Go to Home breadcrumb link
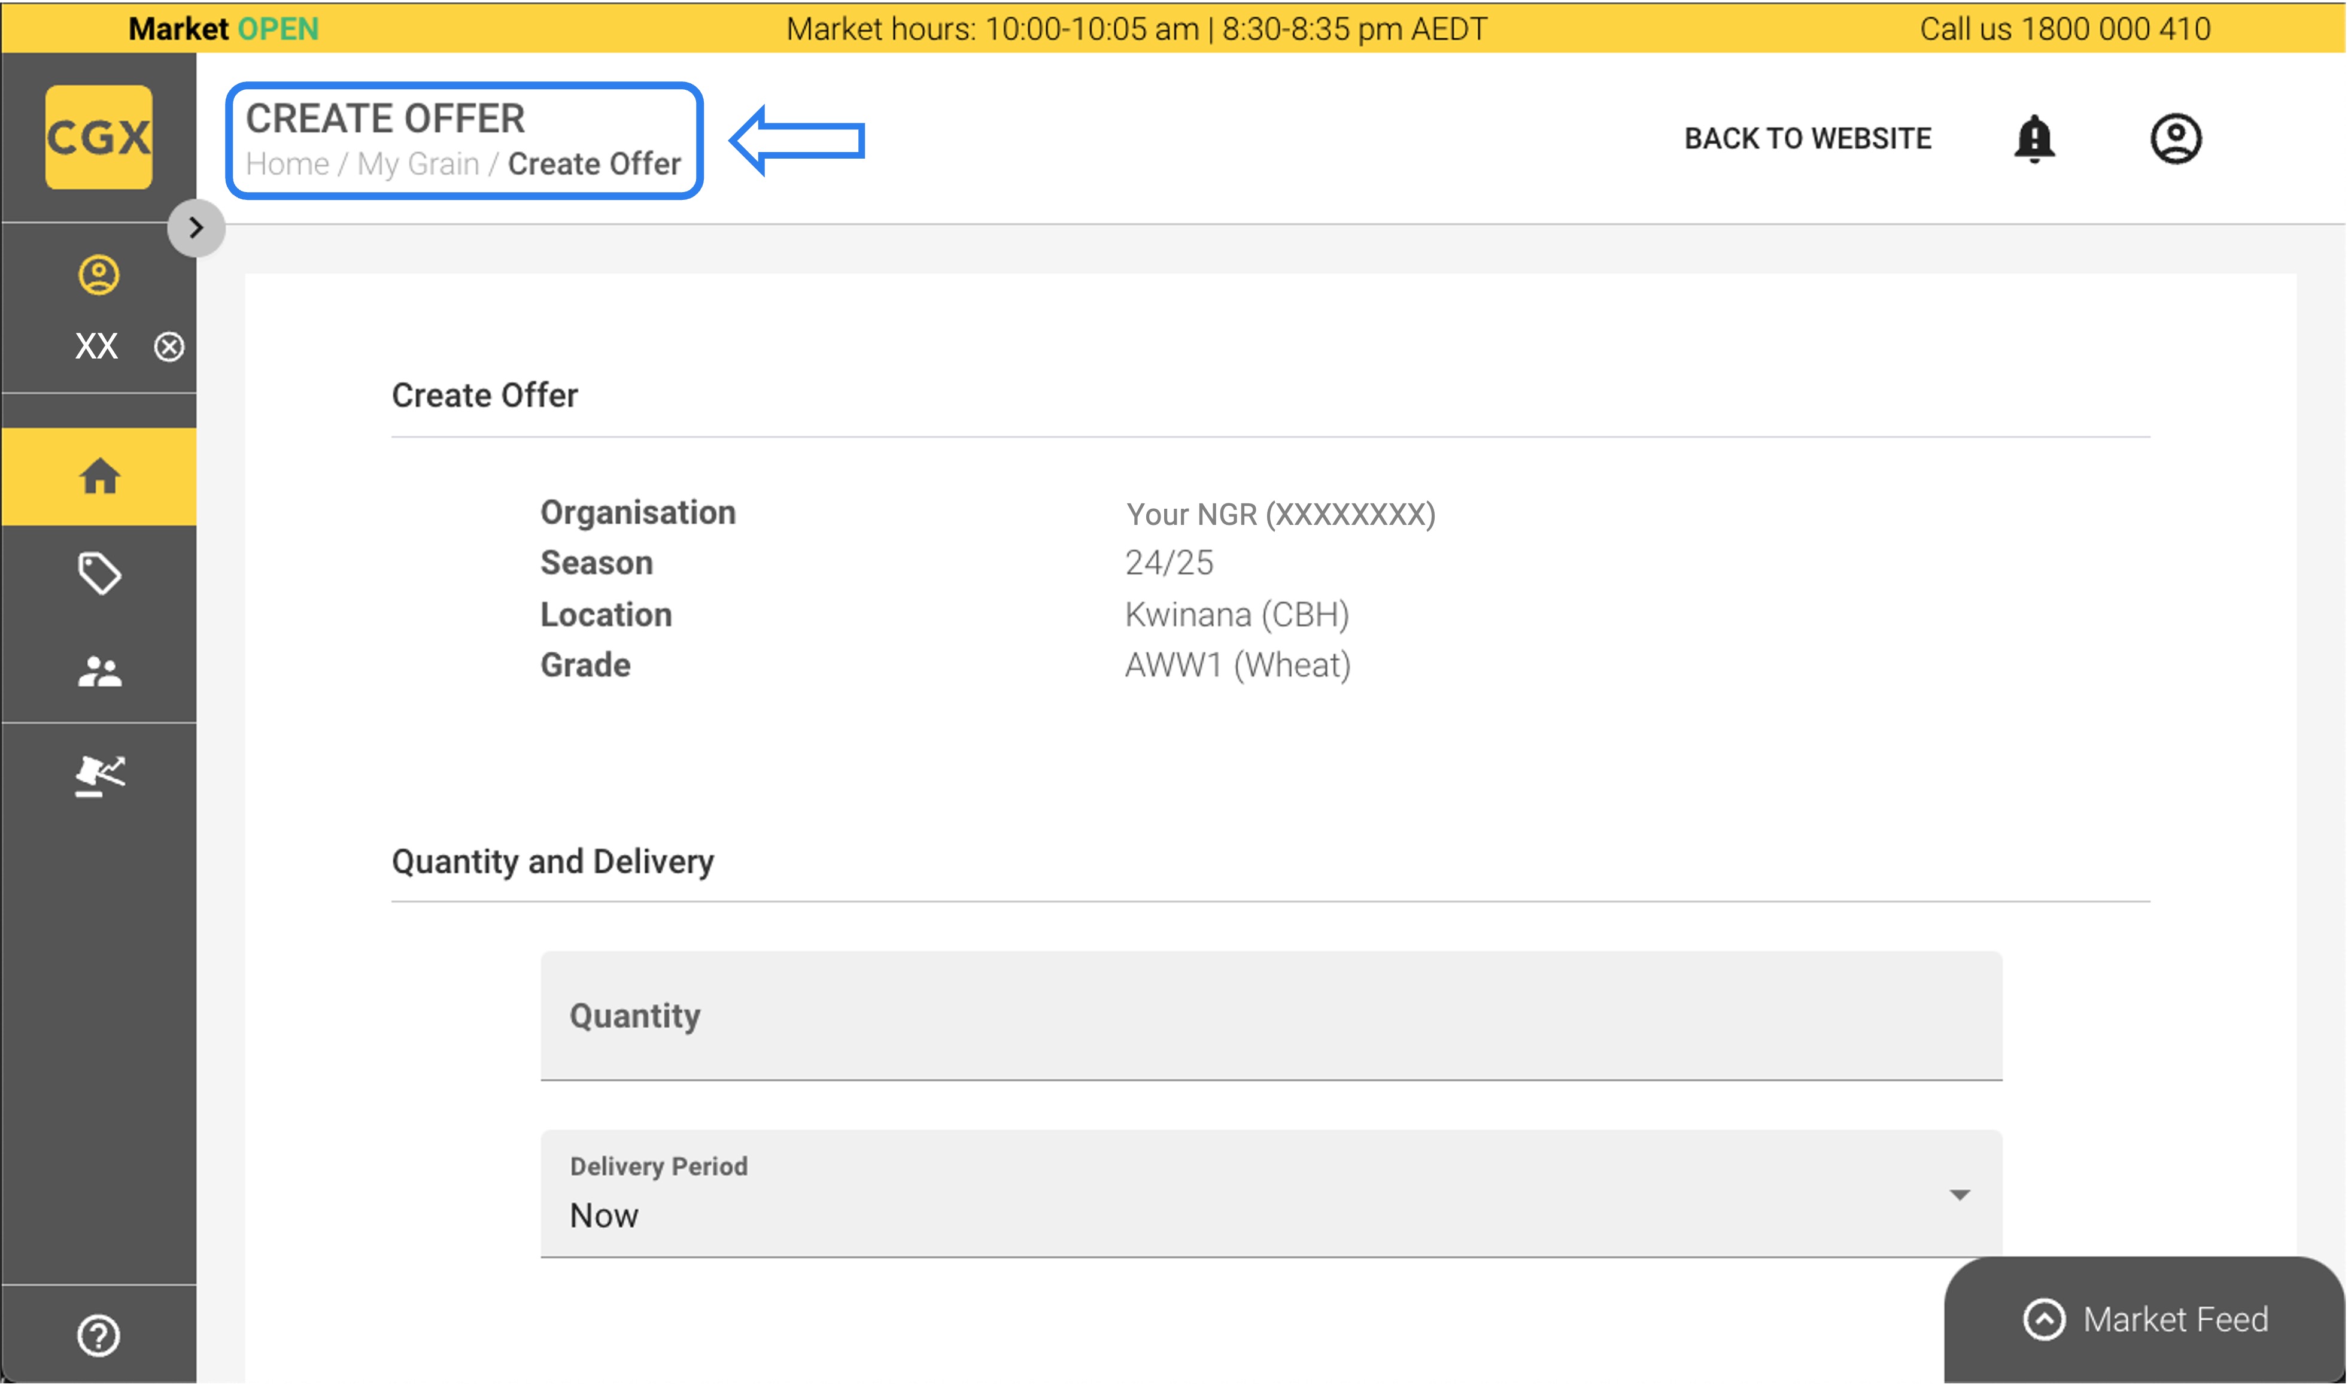 pyautogui.click(x=287, y=164)
